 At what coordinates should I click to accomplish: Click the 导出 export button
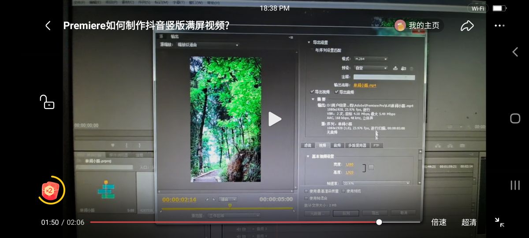375,213
